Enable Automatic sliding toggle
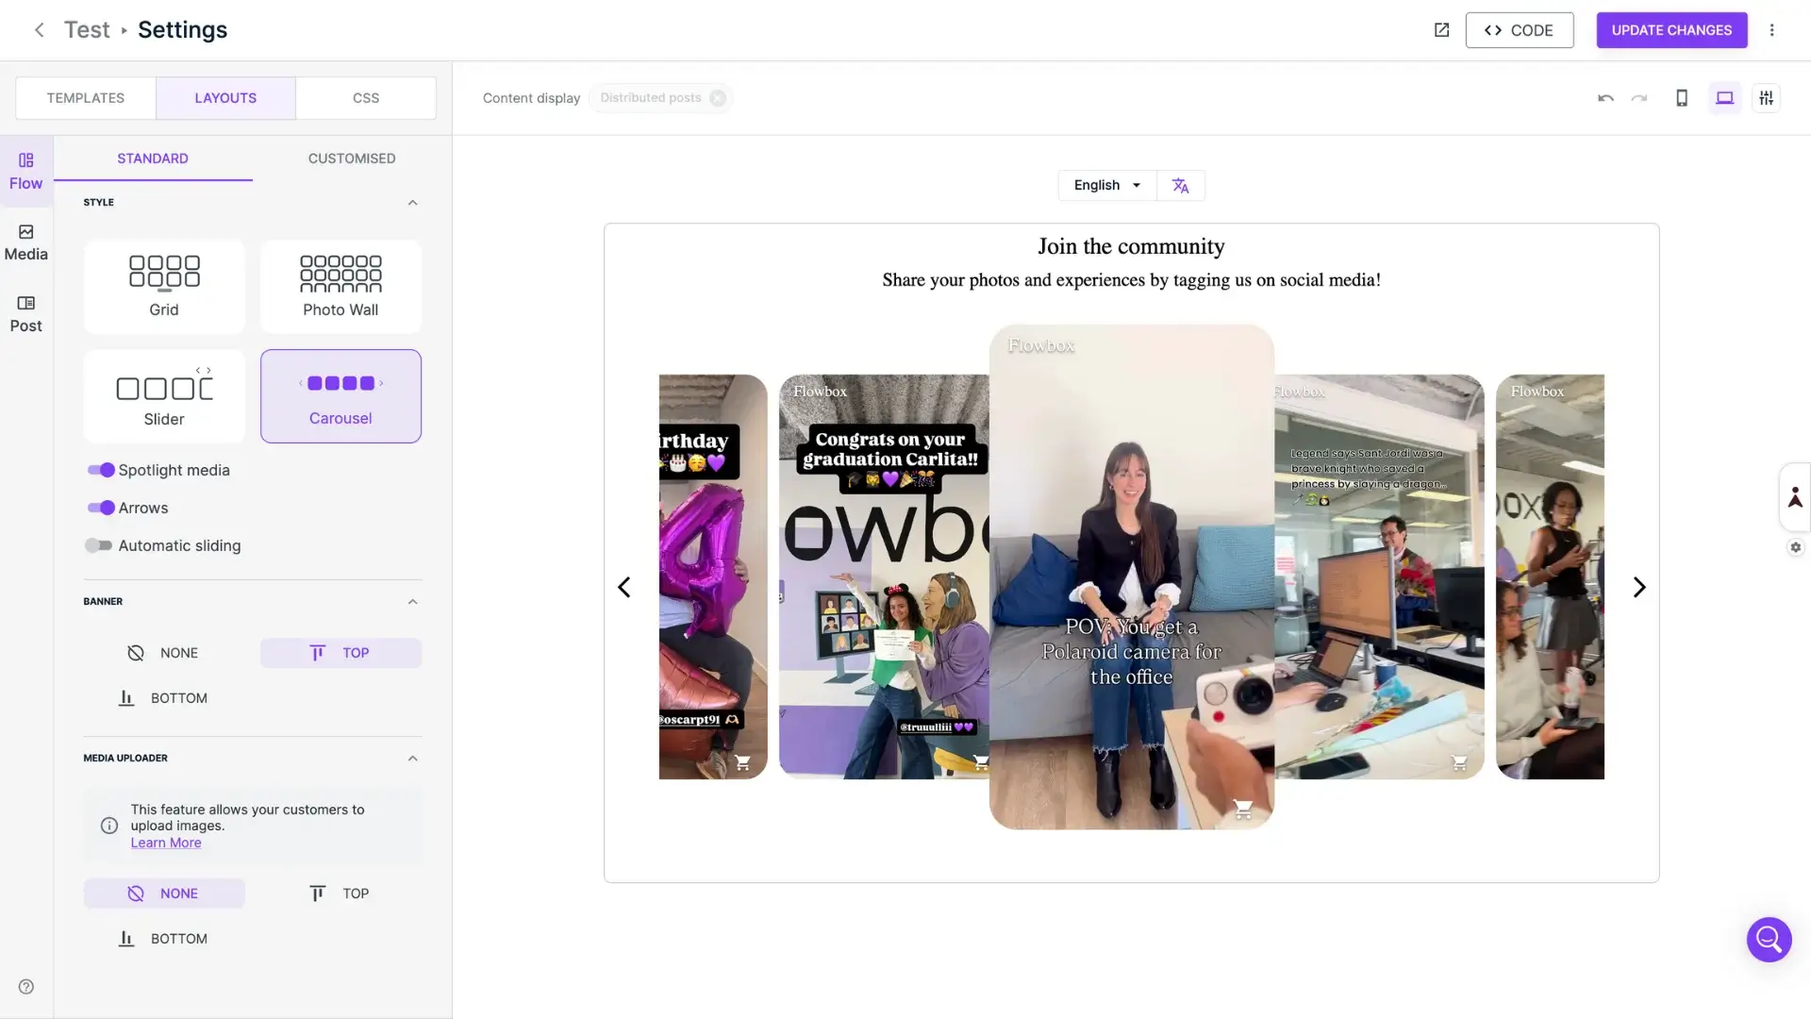This screenshot has width=1811, height=1019. 99,545
